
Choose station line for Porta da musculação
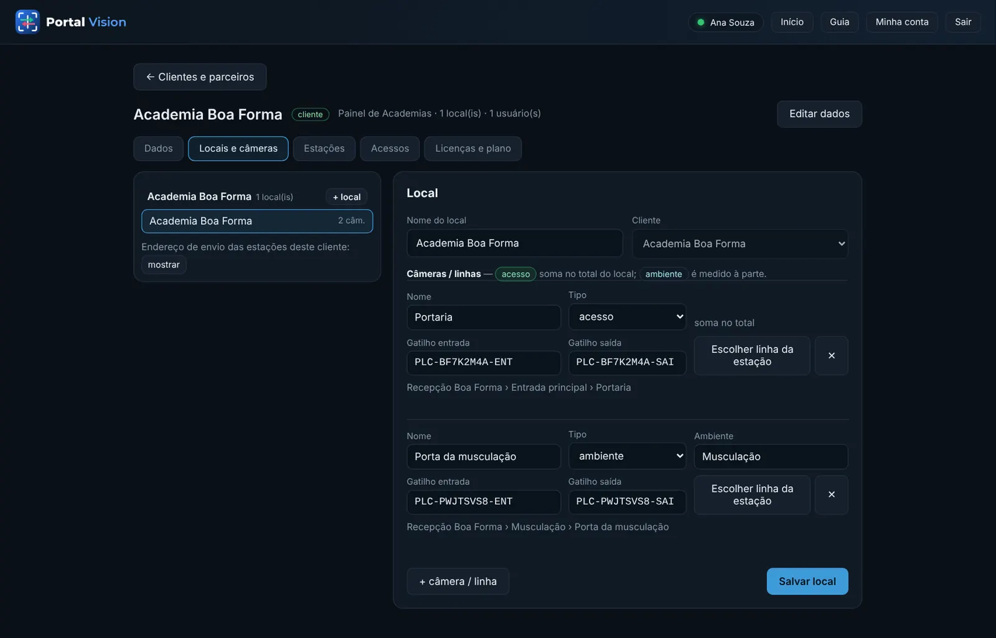[752, 495]
